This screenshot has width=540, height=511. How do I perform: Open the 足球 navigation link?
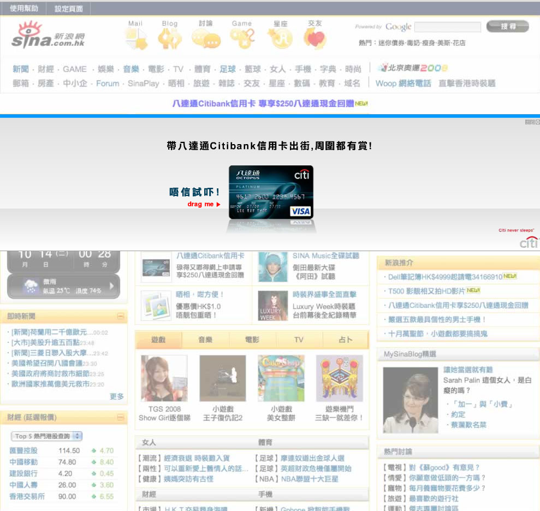(x=228, y=69)
